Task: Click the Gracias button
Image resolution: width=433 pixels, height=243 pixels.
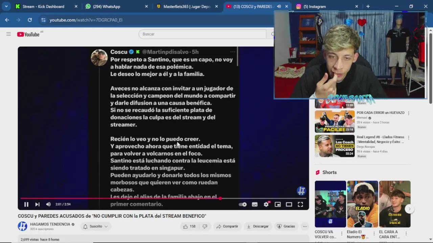Action: [x=286, y=226]
